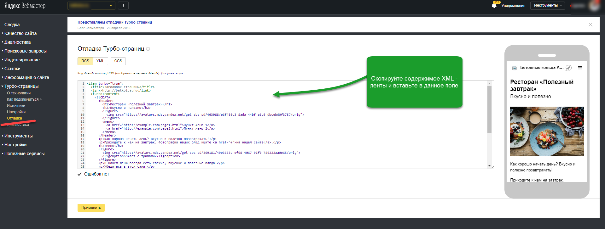The width and height of the screenshot is (605, 229).
Task: Switch to the YML tab
Action: click(x=100, y=61)
